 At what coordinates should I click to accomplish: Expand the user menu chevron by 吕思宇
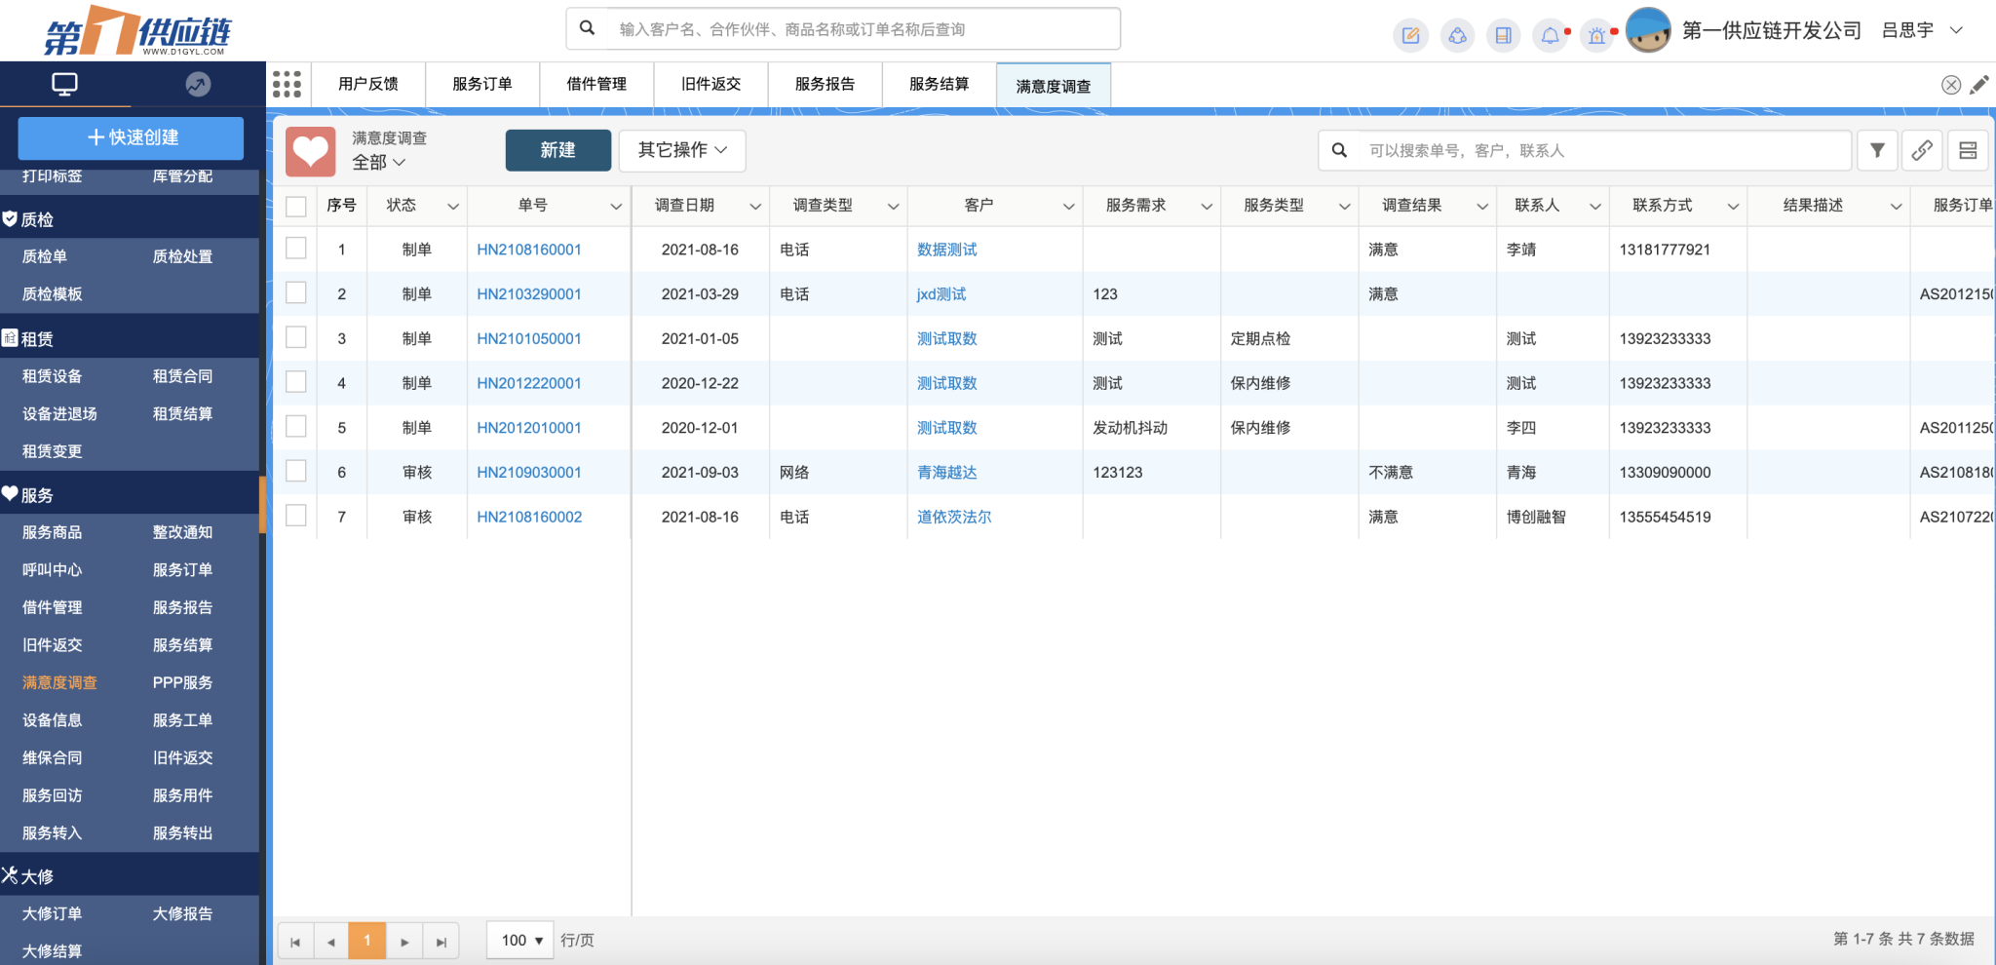1956,30
